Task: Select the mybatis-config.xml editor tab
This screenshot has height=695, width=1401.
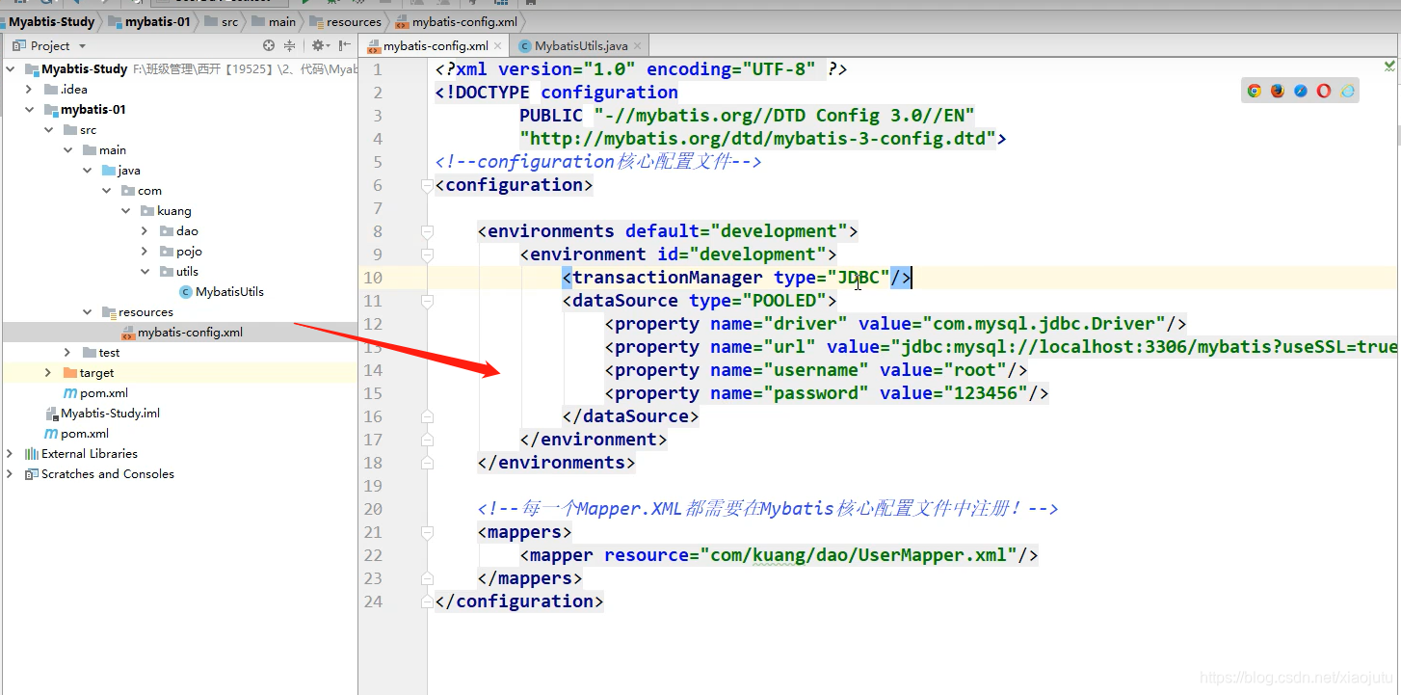Action: 434,45
